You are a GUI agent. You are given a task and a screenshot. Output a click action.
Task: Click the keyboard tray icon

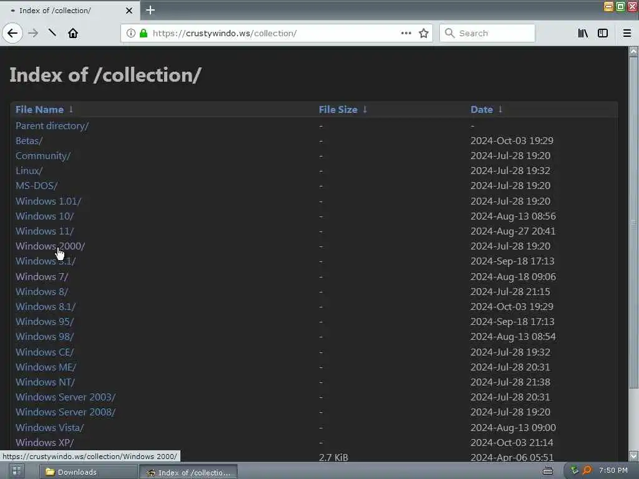coord(548,472)
